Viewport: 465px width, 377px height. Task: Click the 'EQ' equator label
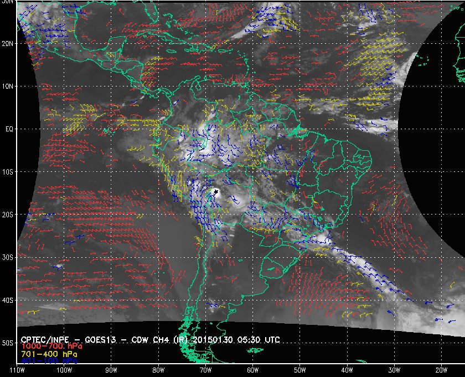9,130
